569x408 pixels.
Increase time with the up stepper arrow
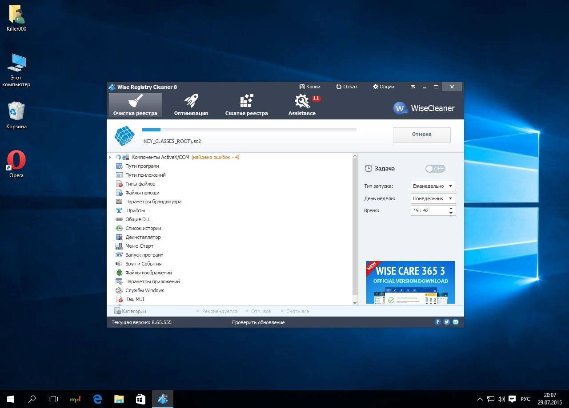(451, 208)
